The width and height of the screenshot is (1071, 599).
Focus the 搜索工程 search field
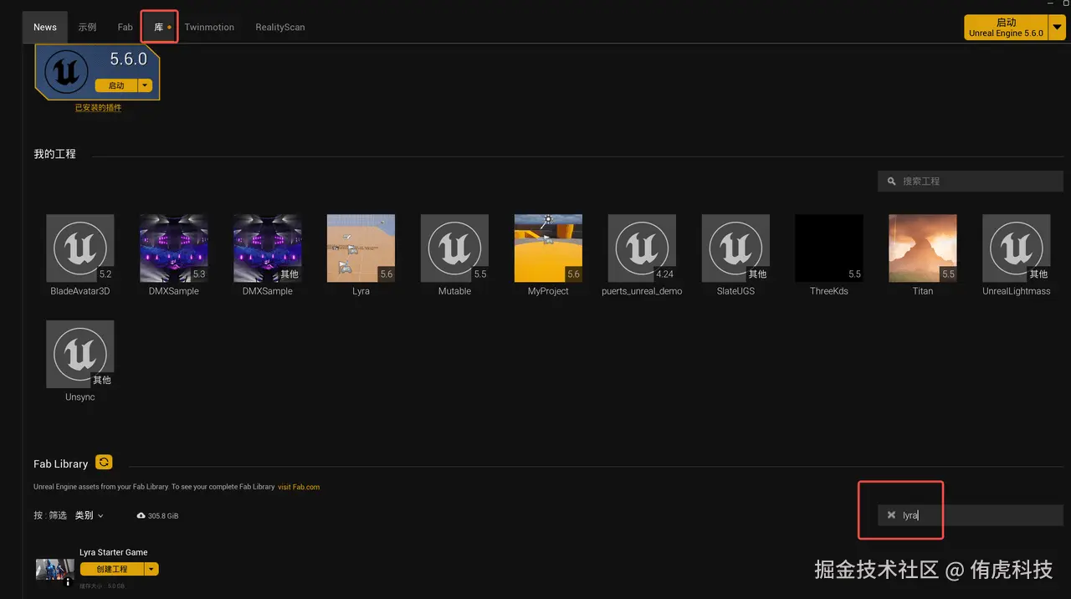(x=971, y=181)
